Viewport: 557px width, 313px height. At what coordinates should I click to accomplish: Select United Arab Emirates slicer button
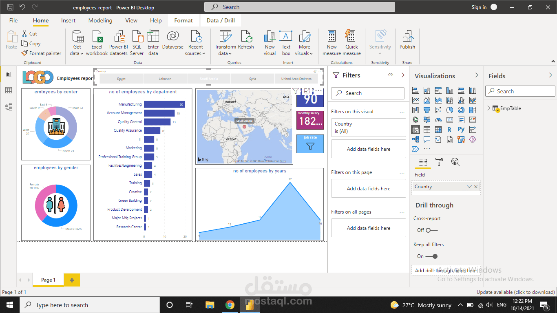click(x=296, y=79)
